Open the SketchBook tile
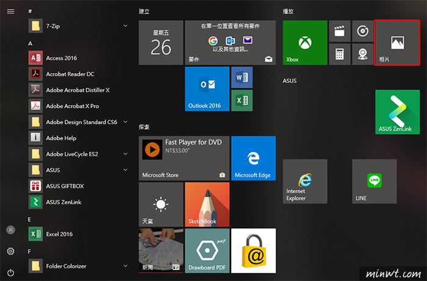Image resolution: width=427 pixels, height=281 pixels. point(207,205)
